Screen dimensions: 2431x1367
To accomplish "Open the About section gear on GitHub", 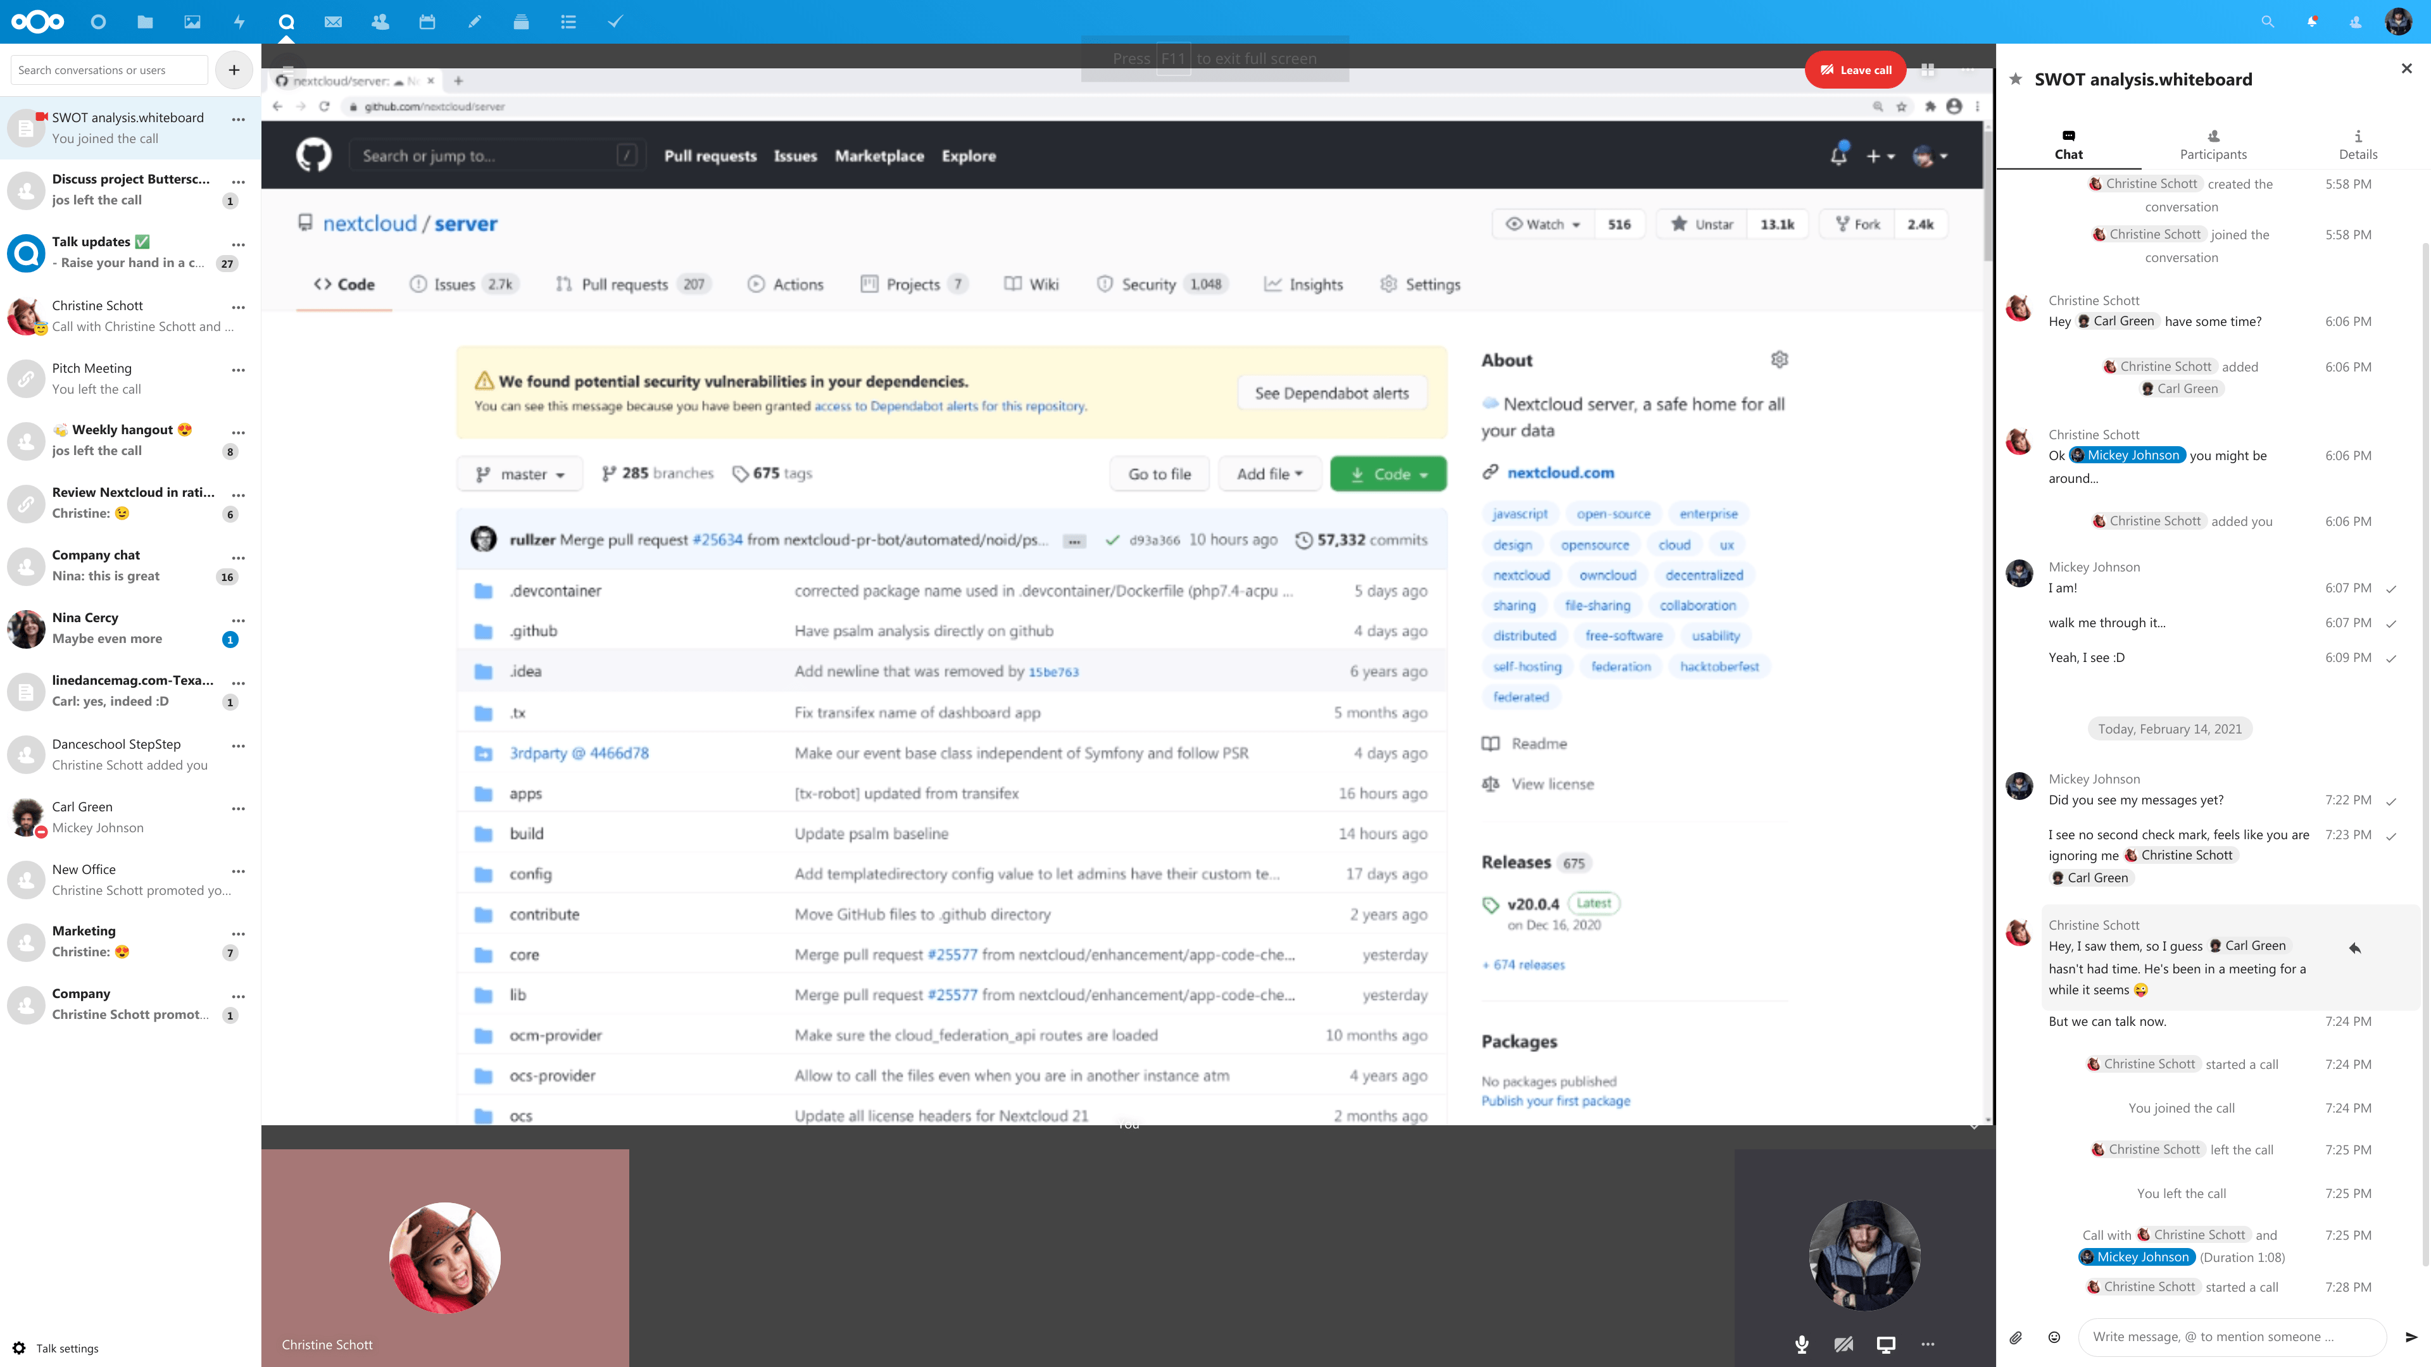I will (1779, 359).
